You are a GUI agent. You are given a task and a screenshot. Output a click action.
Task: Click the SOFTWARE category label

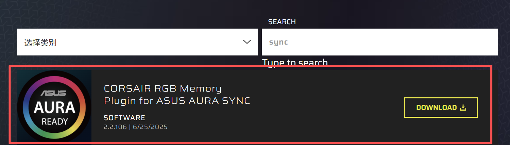(124, 118)
